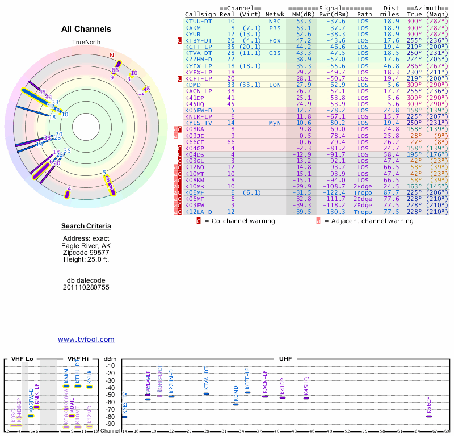Click the 87.7 miles distance value

pos(392,192)
